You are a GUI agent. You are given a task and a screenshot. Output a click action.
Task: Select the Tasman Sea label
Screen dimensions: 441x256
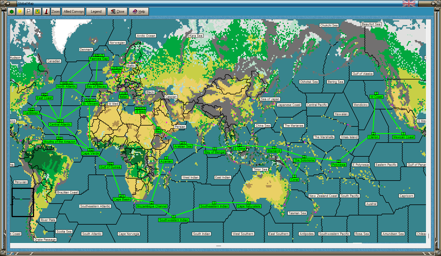(x=297, y=213)
